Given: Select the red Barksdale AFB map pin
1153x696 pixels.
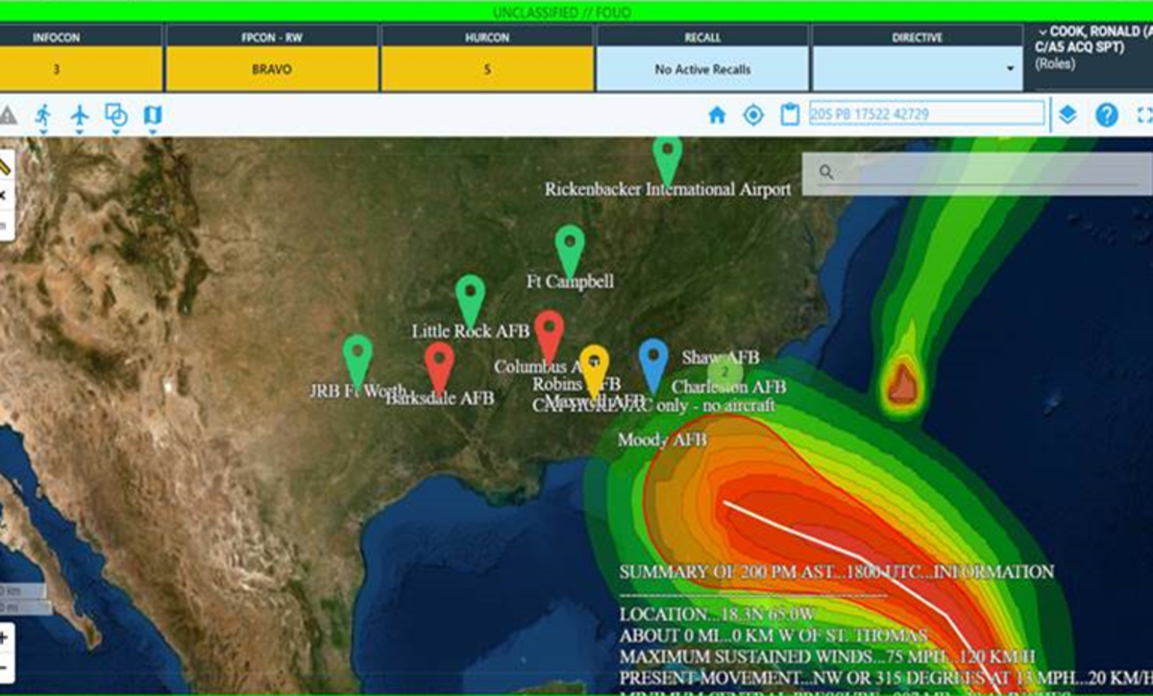Looking at the screenshot, I should click(x=439, y=365).
